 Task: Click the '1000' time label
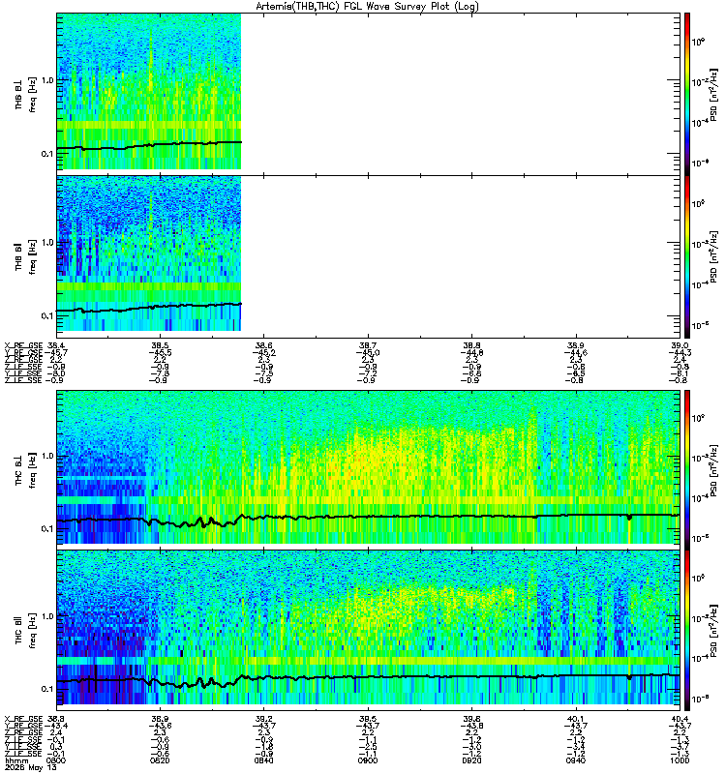[x=681, y=760]
